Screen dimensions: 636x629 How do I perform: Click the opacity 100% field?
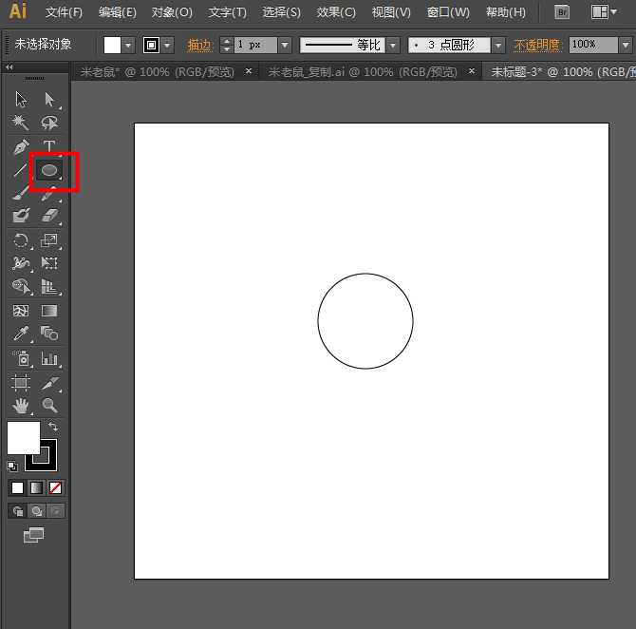(x=593, y=45)
